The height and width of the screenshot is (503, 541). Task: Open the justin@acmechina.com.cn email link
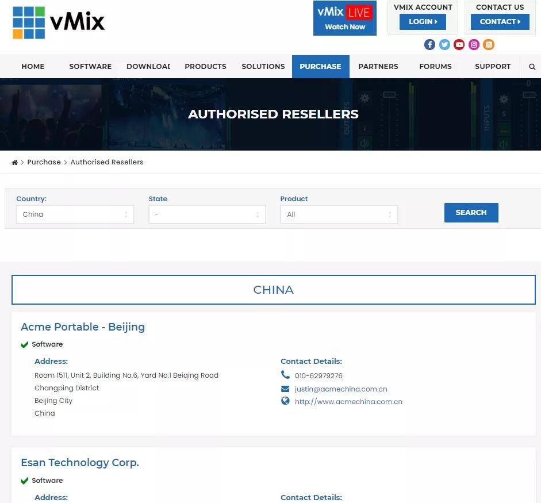click(341, 389)
